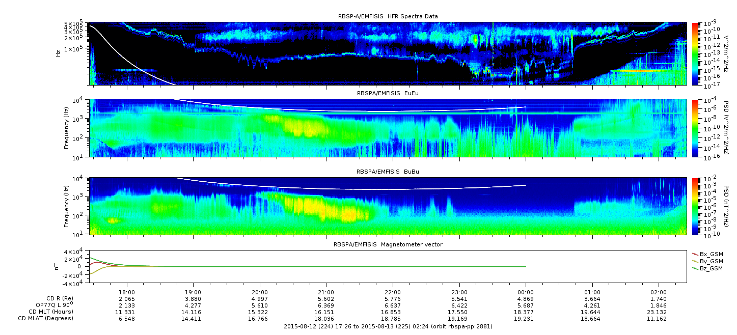Select the RBSPA/EMFISIS BuBu panel title
The height and width of the screenshot is (335, 737).
(388, 172)
